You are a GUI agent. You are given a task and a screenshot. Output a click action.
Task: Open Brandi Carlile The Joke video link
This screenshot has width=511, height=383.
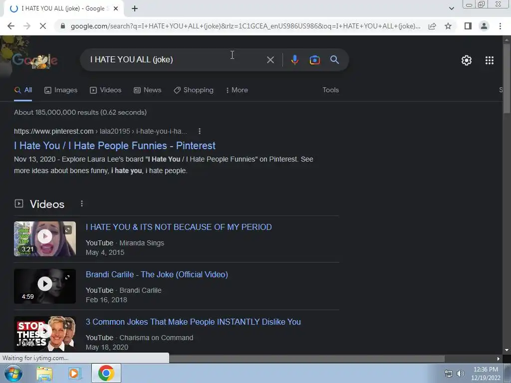[157, 275]
